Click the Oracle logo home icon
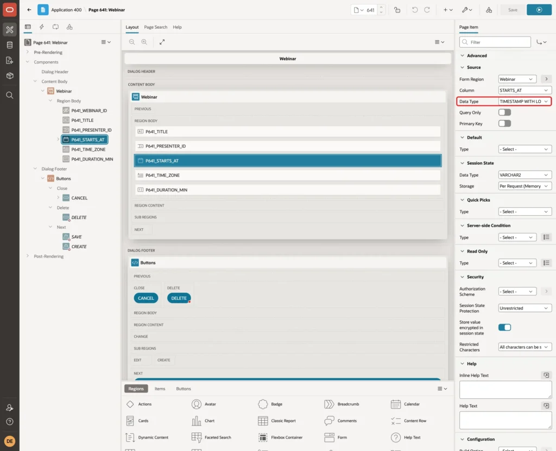This screenshot has height=451, width=556. (10, 10)
